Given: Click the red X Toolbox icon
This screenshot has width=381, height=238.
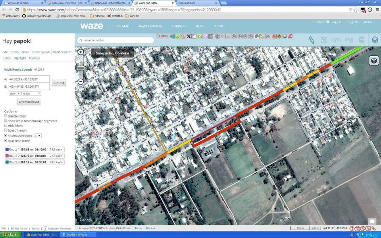Looking at the screenshot, I should pyautogui.click(x=268, y=36).
